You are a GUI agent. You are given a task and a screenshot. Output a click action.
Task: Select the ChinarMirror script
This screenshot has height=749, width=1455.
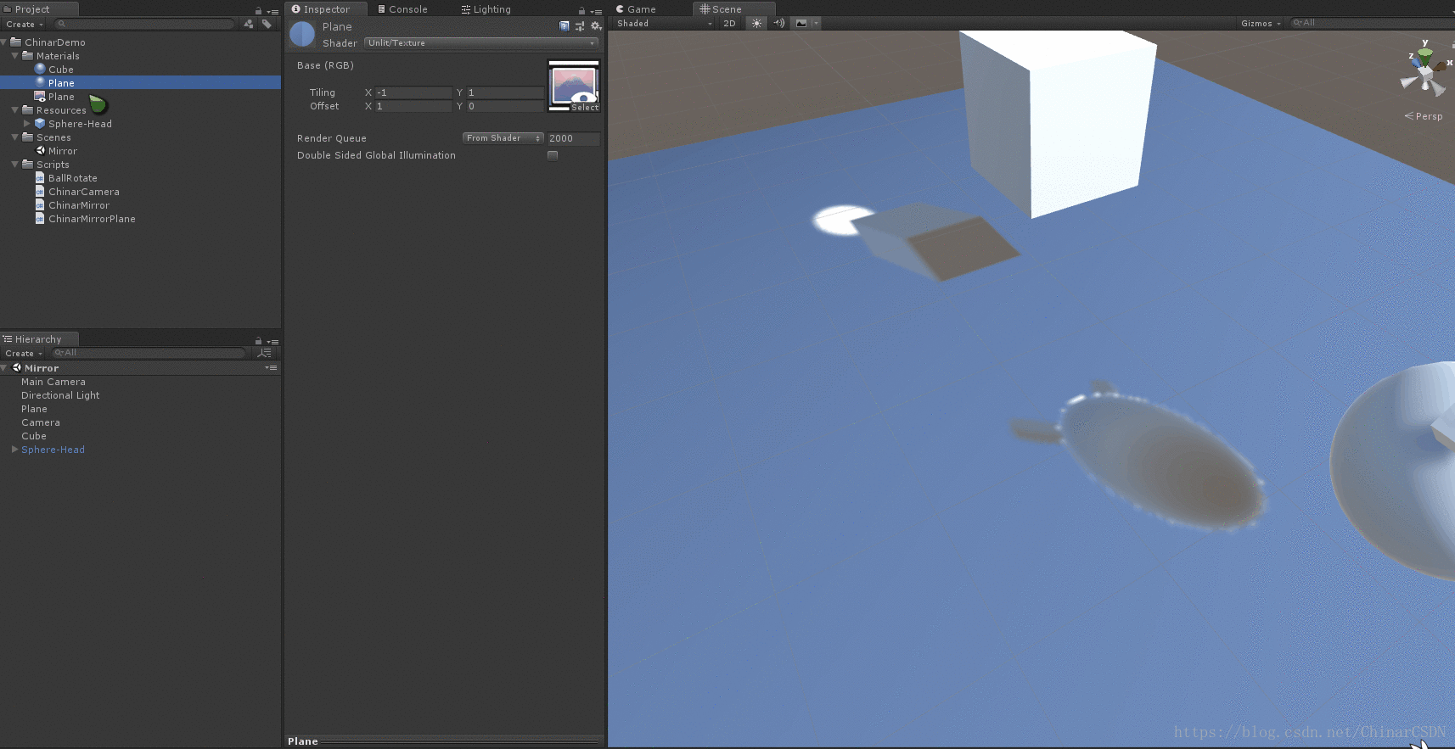pyautogui.click(x=79, y=205)
